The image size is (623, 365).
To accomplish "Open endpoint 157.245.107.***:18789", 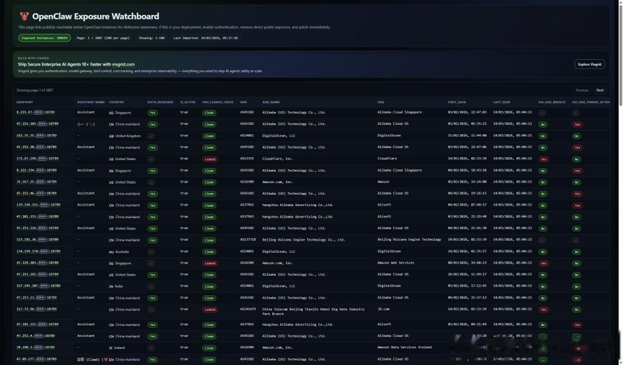I will [x=39, y=286].
